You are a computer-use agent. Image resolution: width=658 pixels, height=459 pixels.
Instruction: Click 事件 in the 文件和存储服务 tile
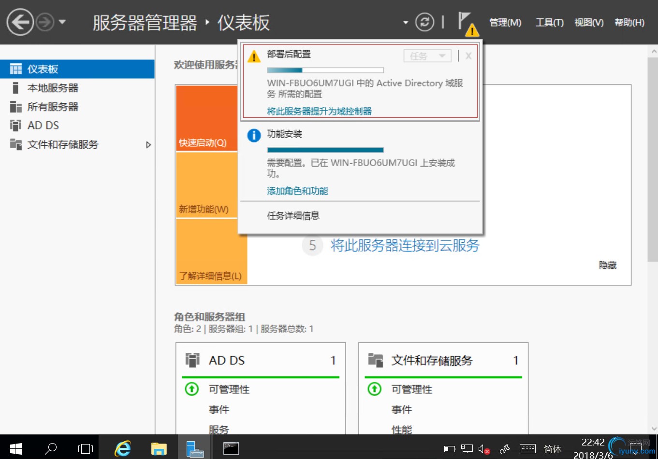click(402, 410)
